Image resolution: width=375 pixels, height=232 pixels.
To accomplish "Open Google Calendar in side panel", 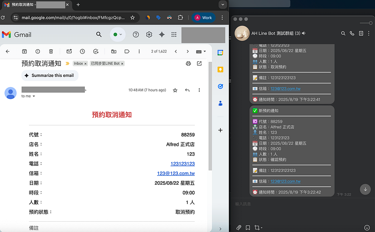I will (220, 52).
